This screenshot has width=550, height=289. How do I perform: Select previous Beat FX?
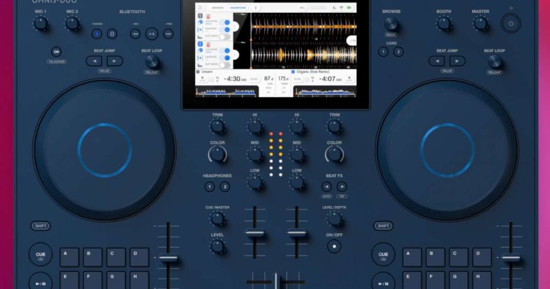[327, 187]
